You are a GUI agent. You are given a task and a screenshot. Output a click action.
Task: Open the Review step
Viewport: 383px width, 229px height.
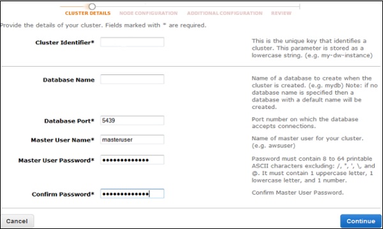coord(281,13)
